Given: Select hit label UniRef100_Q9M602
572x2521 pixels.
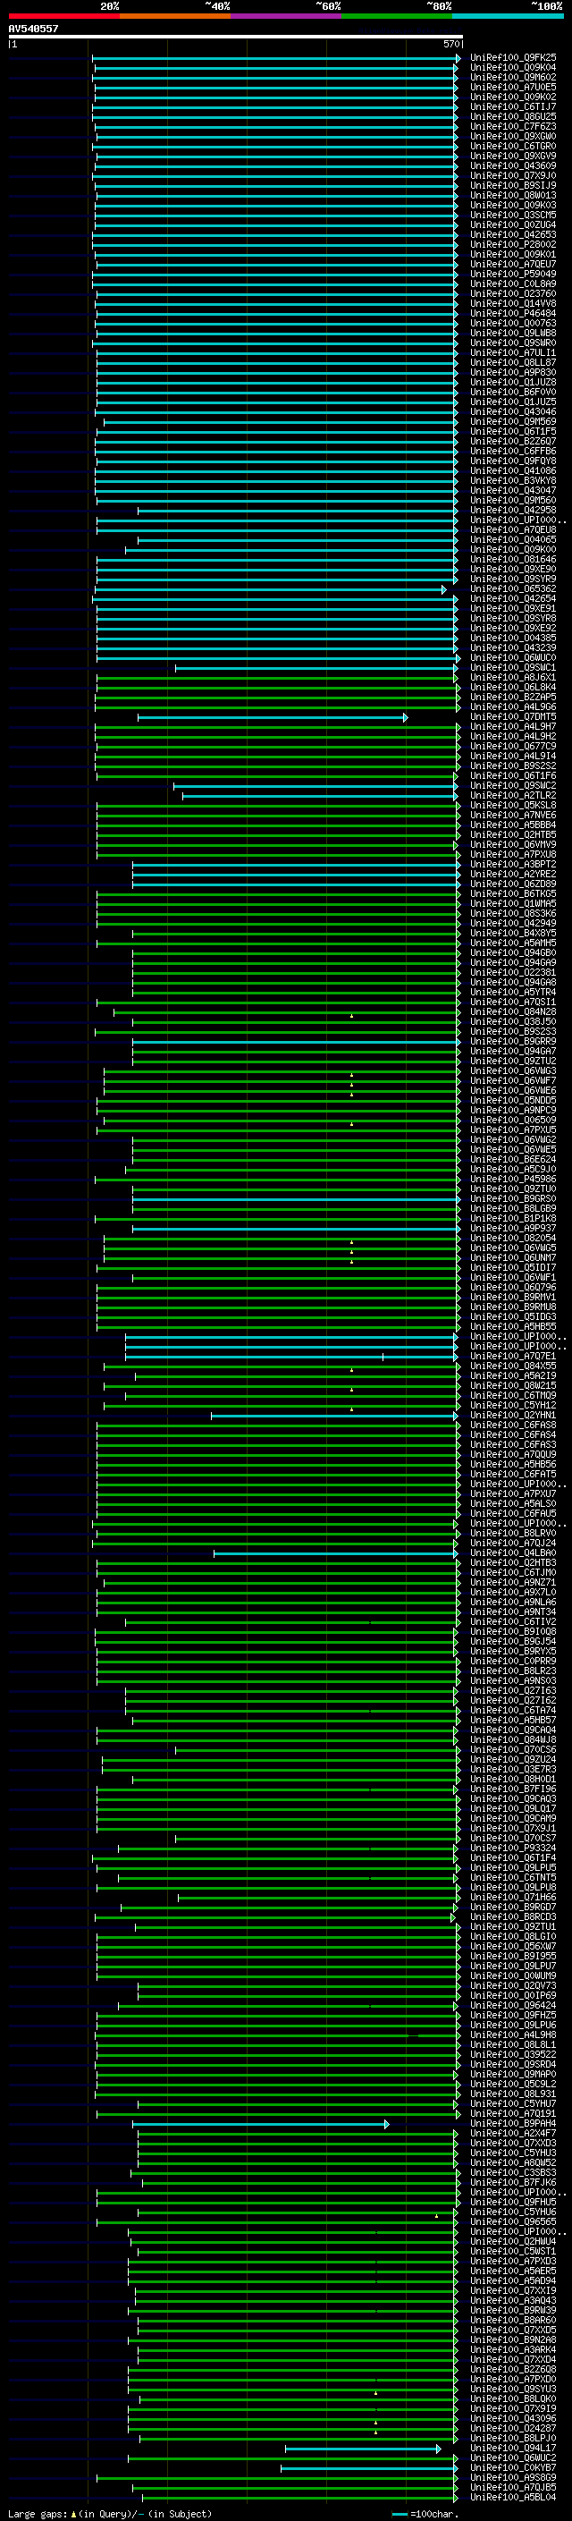Looking at the screenshot, I should (x=513, y=77).
